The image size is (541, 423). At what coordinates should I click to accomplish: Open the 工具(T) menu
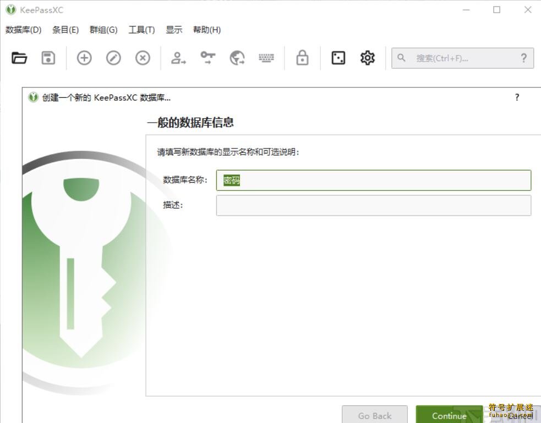pyautogui.click(x=141, y=30)
